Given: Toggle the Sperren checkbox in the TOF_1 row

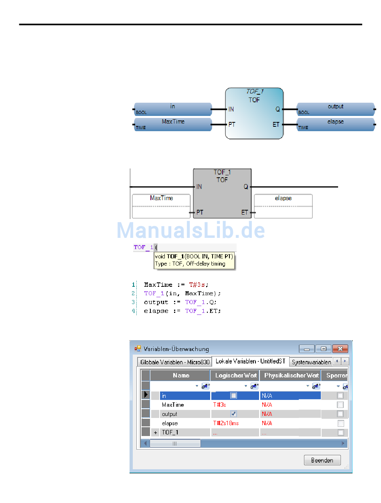Looking at the screenshot, I should click(340, 432).
